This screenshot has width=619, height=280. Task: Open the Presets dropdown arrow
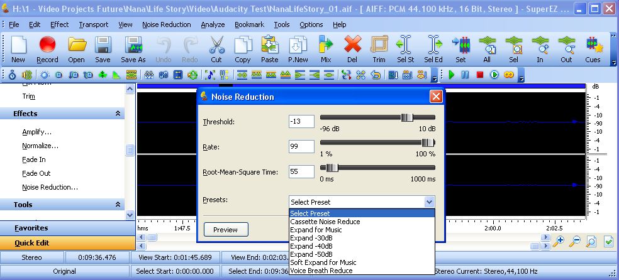[429, 202]
